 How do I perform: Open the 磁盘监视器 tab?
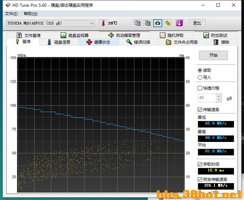pos(74,35)
